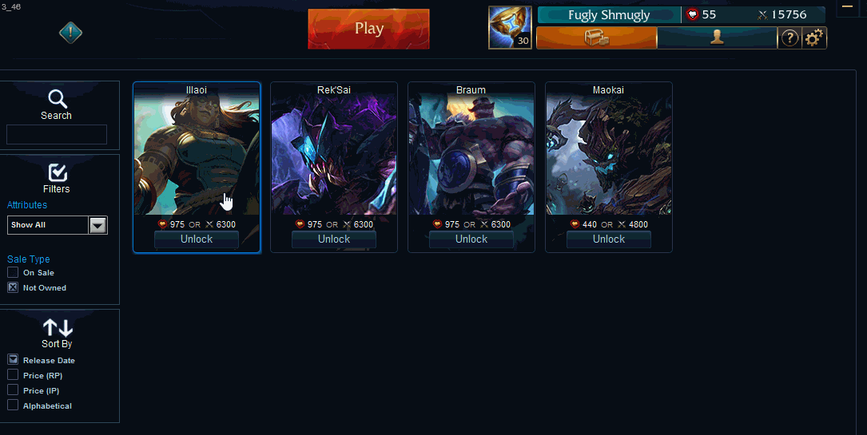Open the help question mark icon
This screenshot has height=435, width=867.
coord(790,38)
